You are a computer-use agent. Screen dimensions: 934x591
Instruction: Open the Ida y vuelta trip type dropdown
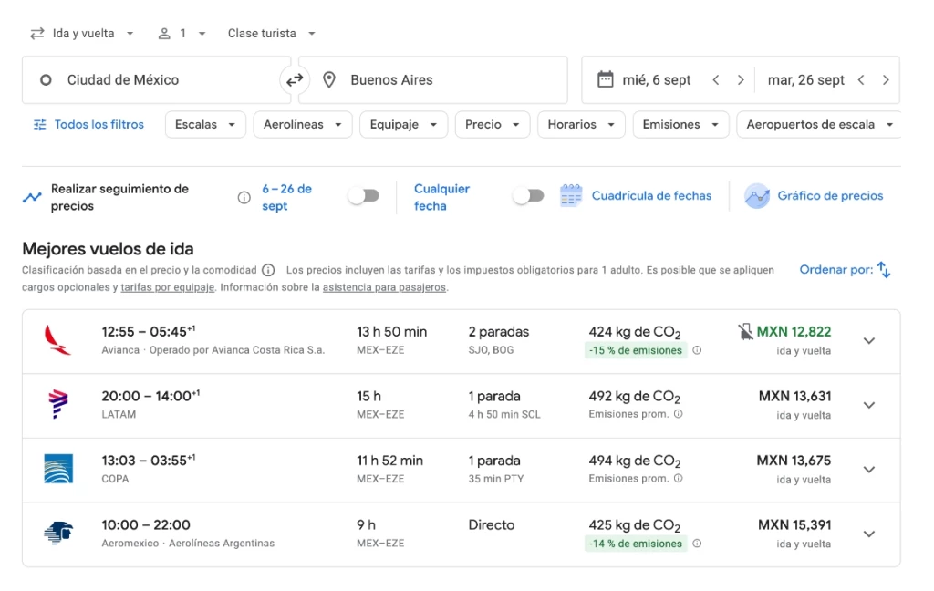(82, 34)
